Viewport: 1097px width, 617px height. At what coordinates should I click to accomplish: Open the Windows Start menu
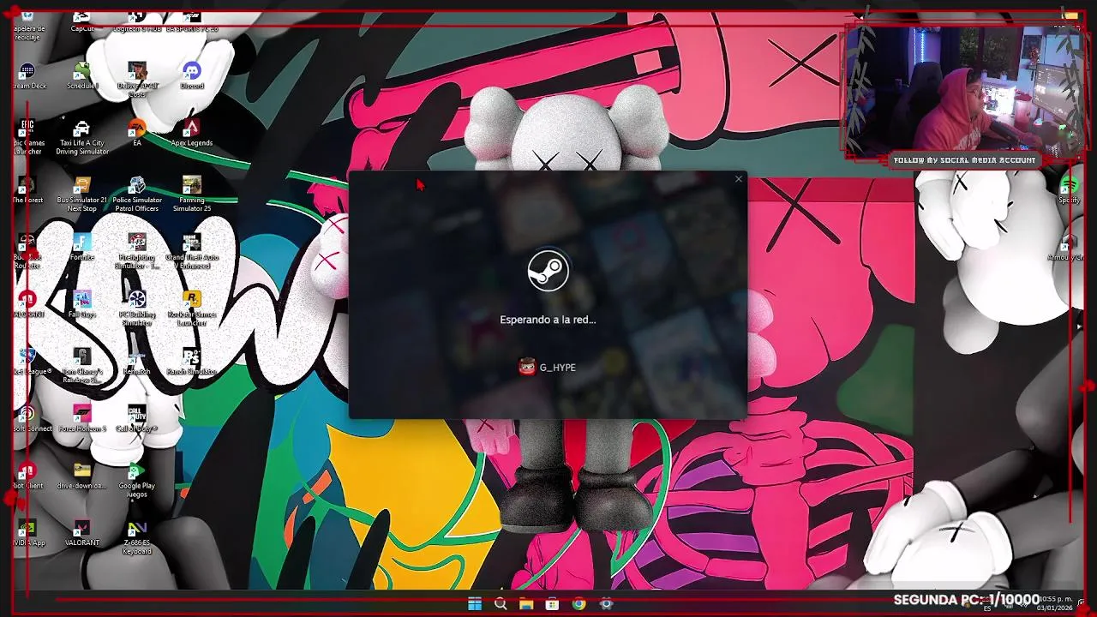click(x=475, y=604)
